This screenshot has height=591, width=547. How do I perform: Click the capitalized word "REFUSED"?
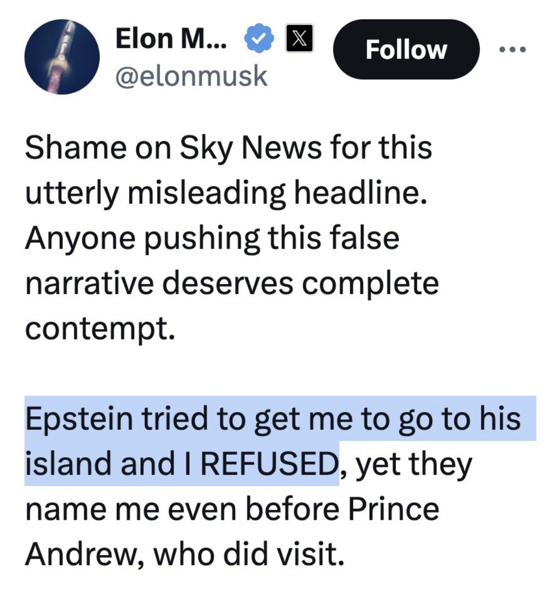[x=269, y=464]
